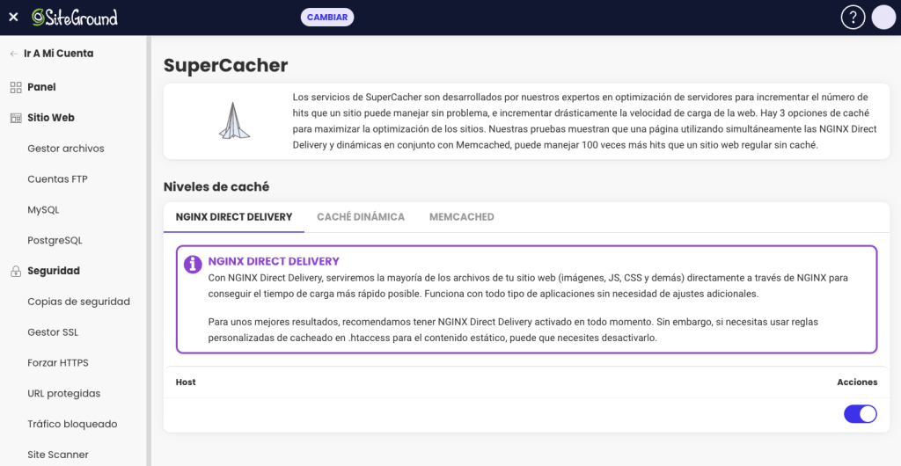This screenshot has width=901, height=466.
Task: Open Site Scanner
Action: [58, 455]
